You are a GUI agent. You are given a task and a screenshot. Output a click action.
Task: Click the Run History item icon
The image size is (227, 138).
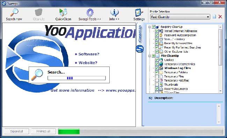click(x=161, y=39)
